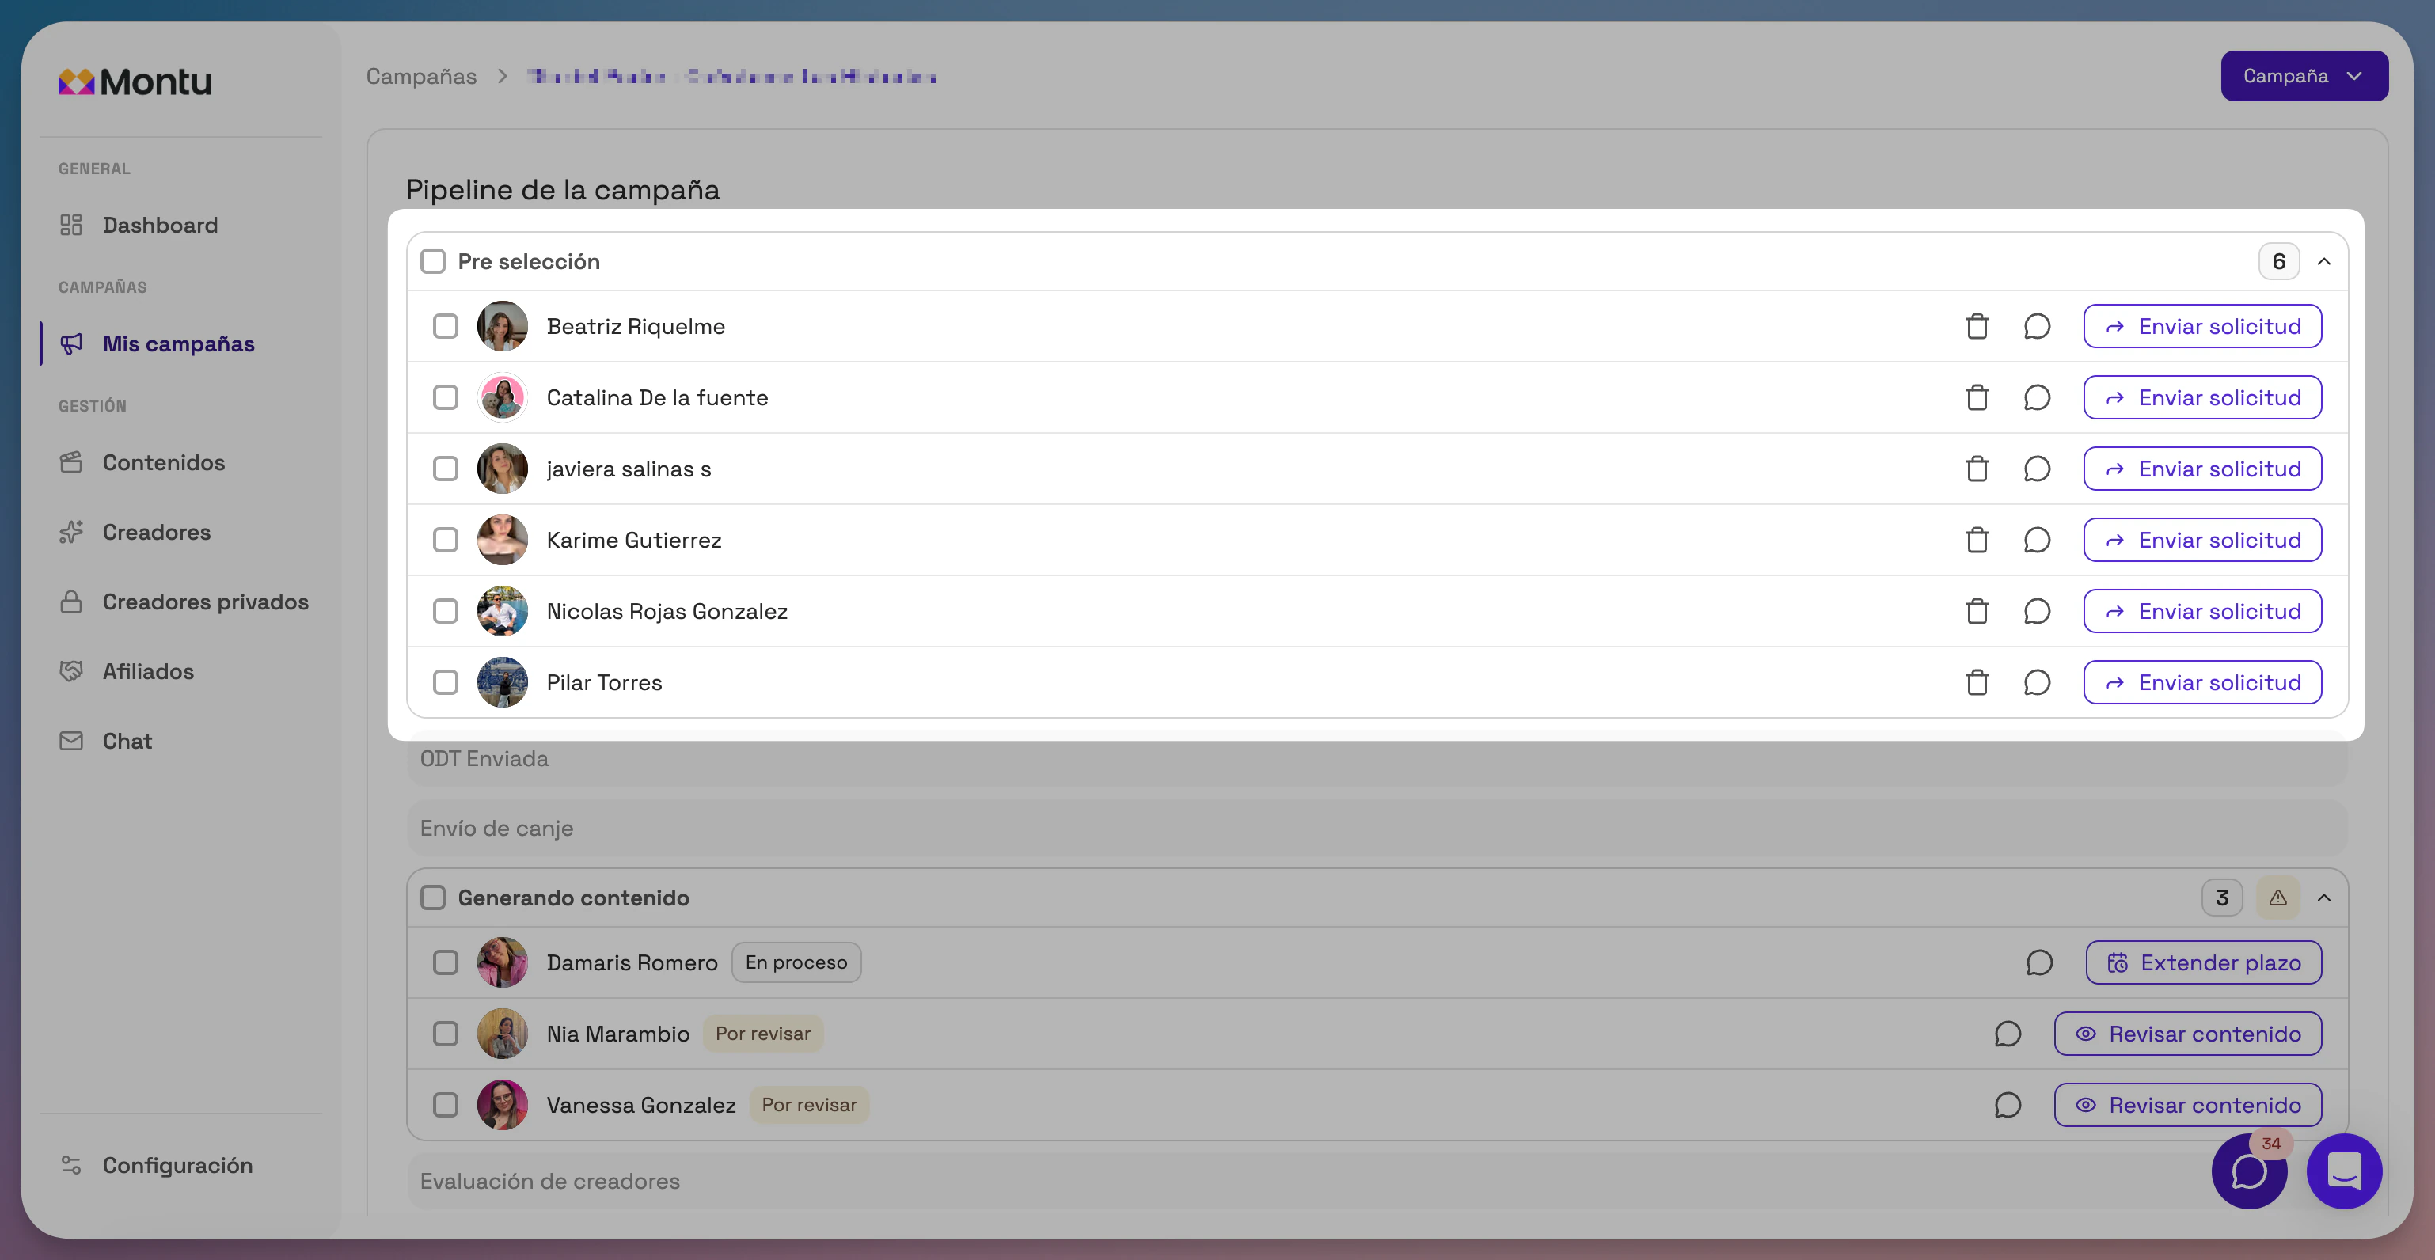Open message icon for javiera salinas s
2435x1260 pixels.
click(x=2036, y=469)
